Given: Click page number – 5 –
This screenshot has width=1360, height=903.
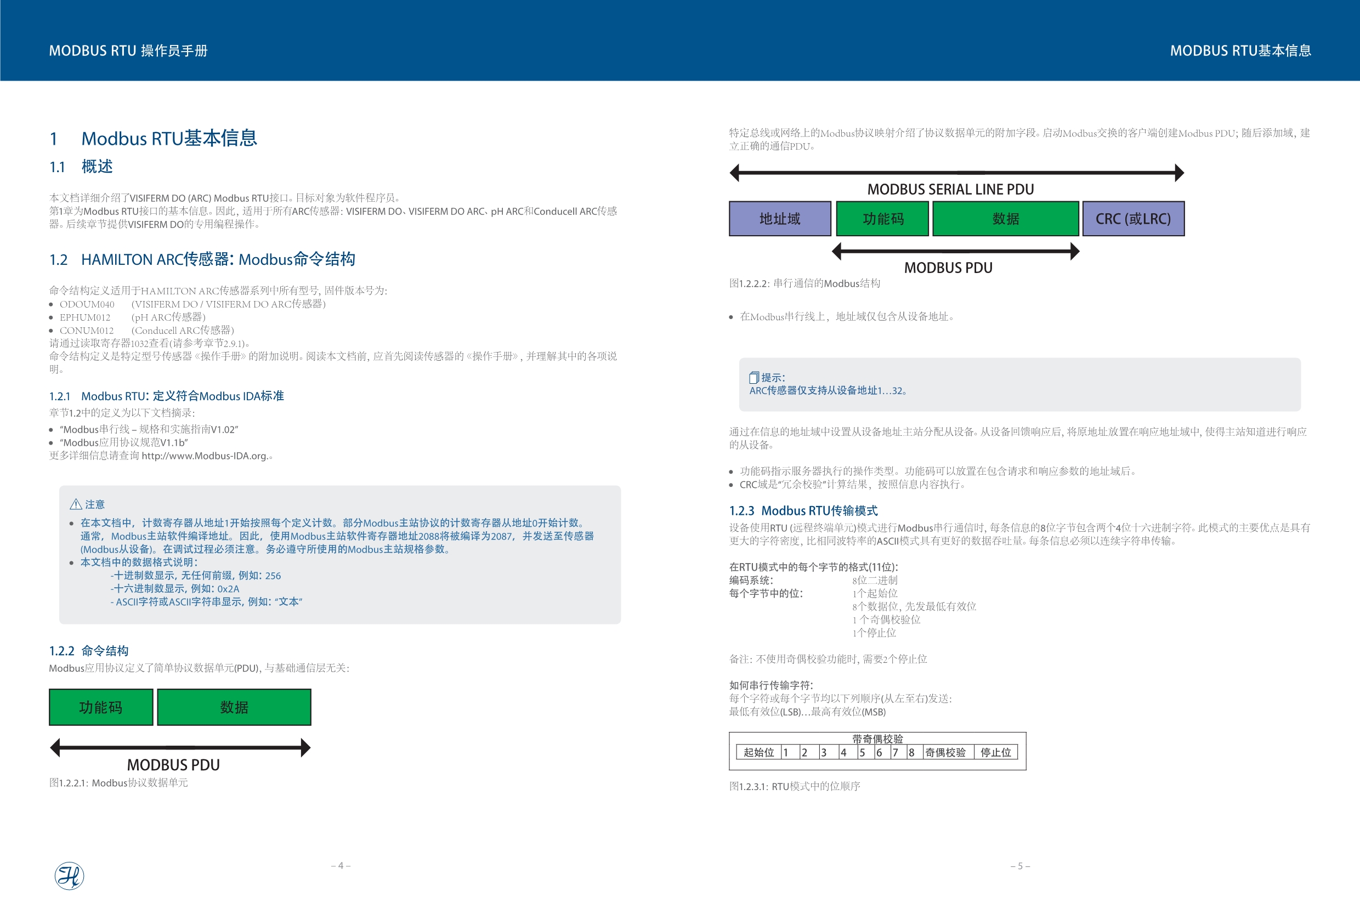Looking at the screenshot, I should point(1020,866).
